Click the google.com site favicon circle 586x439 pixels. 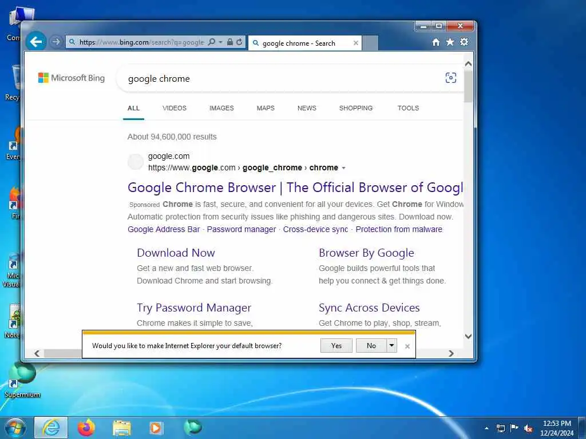coord(135,162)
